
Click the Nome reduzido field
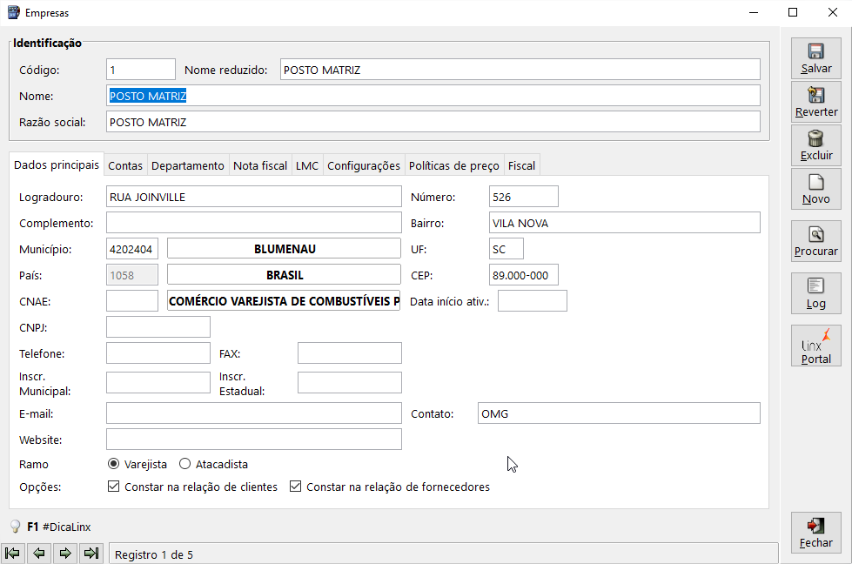click(520, 70)
